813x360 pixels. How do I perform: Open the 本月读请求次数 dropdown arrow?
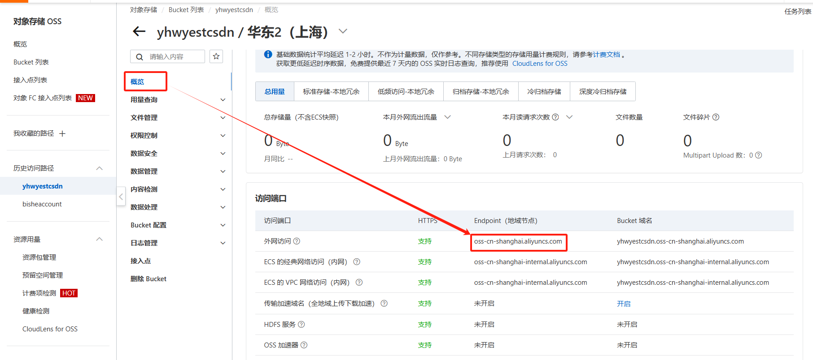[569, 117]
